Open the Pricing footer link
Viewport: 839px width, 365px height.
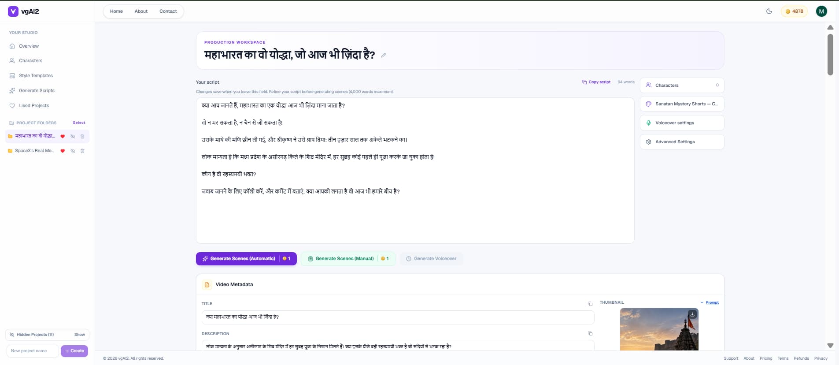click(x=766, y=358)
